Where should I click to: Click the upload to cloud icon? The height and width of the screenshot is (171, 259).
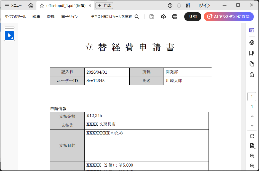click(x=163, y=17)
